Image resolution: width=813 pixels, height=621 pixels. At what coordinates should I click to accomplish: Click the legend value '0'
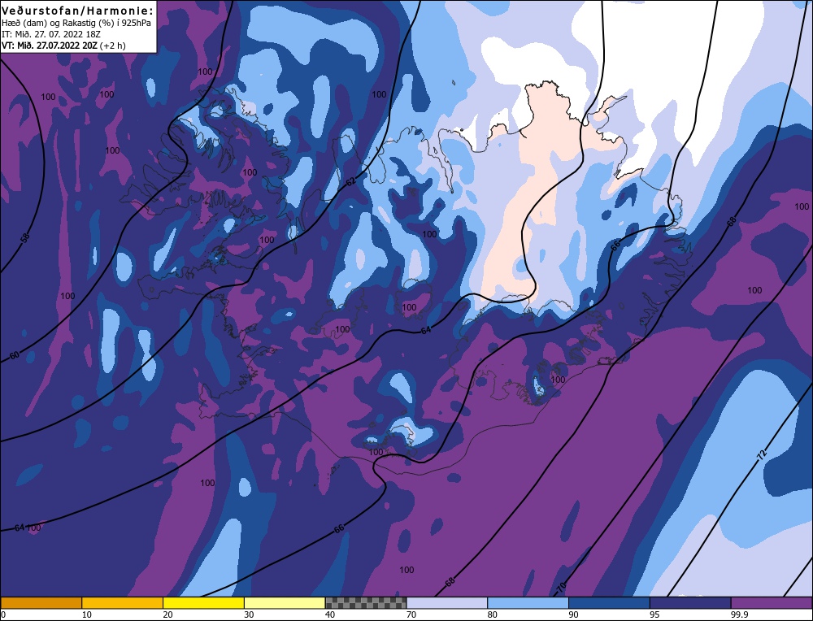click(x=3, y=614)
